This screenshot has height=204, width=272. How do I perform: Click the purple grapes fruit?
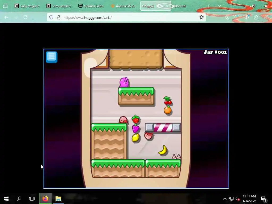135,129
